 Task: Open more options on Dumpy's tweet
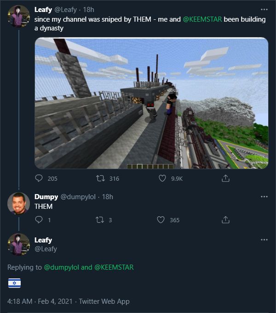click(x=264, y=196)
